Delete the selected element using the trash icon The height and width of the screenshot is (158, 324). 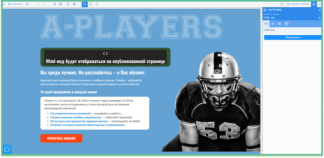pos(68,4)
